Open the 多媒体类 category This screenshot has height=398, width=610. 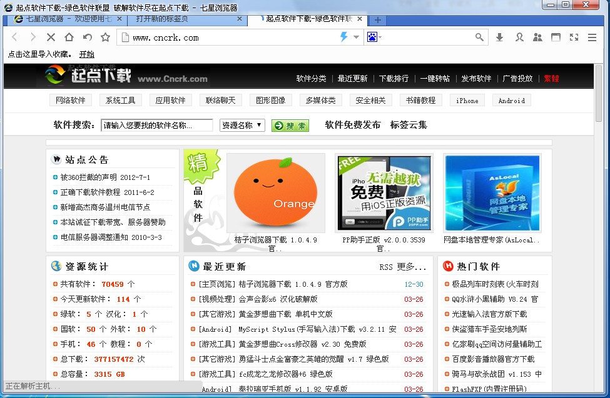[320, 100]
